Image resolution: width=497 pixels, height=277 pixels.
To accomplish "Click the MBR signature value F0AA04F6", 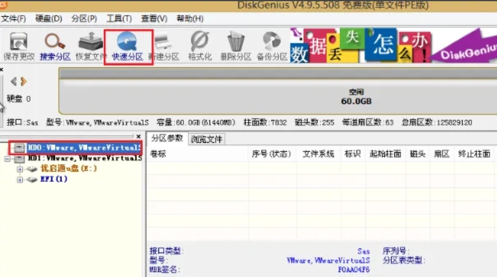I will (354, 270).
